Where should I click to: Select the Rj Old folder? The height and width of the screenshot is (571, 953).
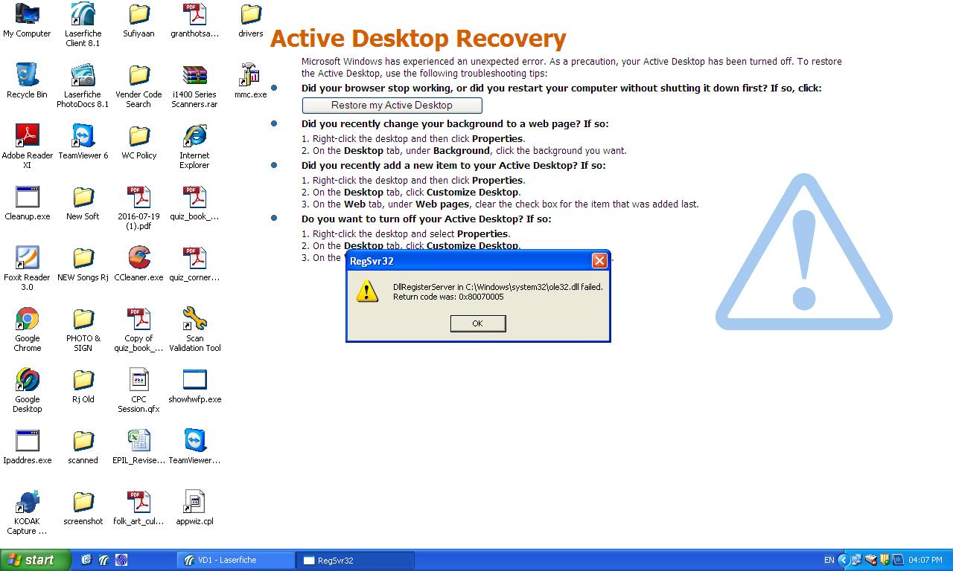coord(83,387)
